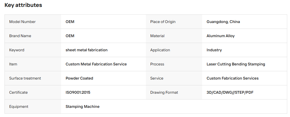Click the Key attributes heading
The width and height of the screenshot is (290, 117).
click(x=23, y=5)
